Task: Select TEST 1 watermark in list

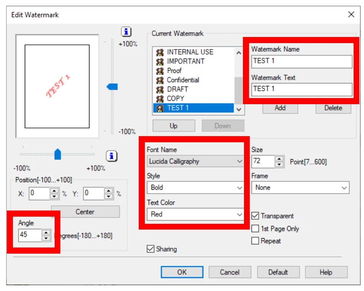Action: tap(193, 108)
